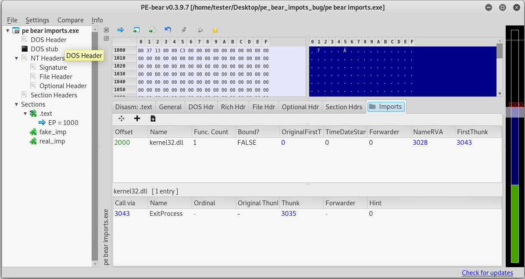Click the blue 3035 Thunk value for ExitProcess

289,213
